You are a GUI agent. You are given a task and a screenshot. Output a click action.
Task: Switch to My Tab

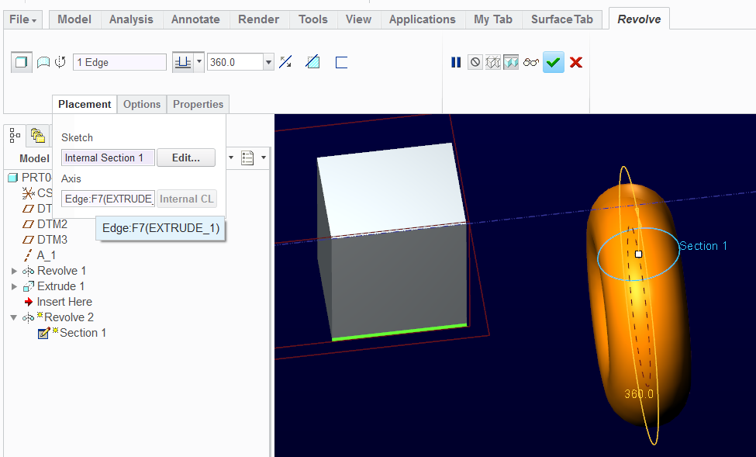click(493, 20)
